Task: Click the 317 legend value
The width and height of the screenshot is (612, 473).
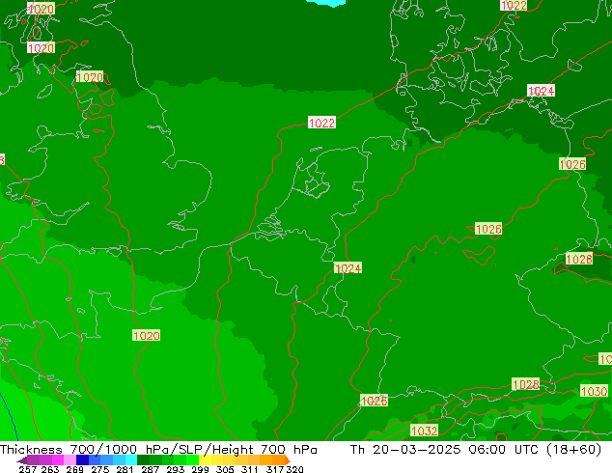Action: [275, 469]
